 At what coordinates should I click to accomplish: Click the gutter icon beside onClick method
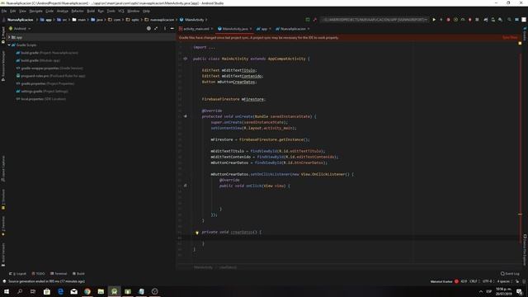click(185, 186)
